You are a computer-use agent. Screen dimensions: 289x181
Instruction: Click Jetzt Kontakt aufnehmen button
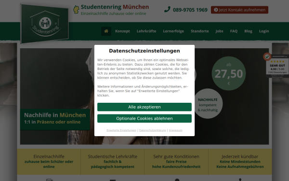point(239,10)
